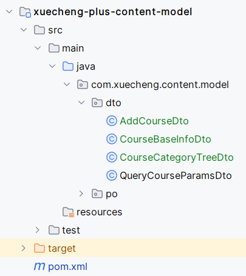Viewport: 246px width, 276px height.
Task: Click the blue java source folder icon
Action: pyautogui.click(x=68, y=66)
